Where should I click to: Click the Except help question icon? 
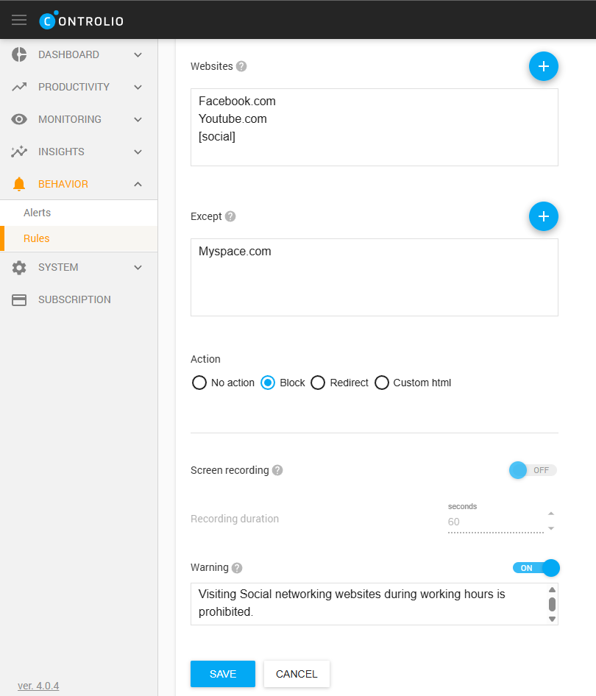[x=230, y=216]
